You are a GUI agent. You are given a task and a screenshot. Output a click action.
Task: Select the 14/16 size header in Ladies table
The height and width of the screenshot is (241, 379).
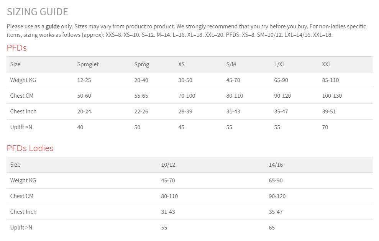276,165
